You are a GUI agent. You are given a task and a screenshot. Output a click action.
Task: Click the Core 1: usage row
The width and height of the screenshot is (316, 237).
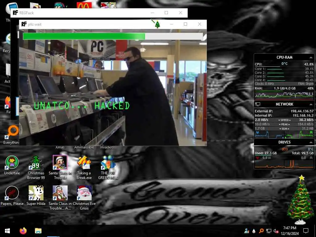click(284, 69)
